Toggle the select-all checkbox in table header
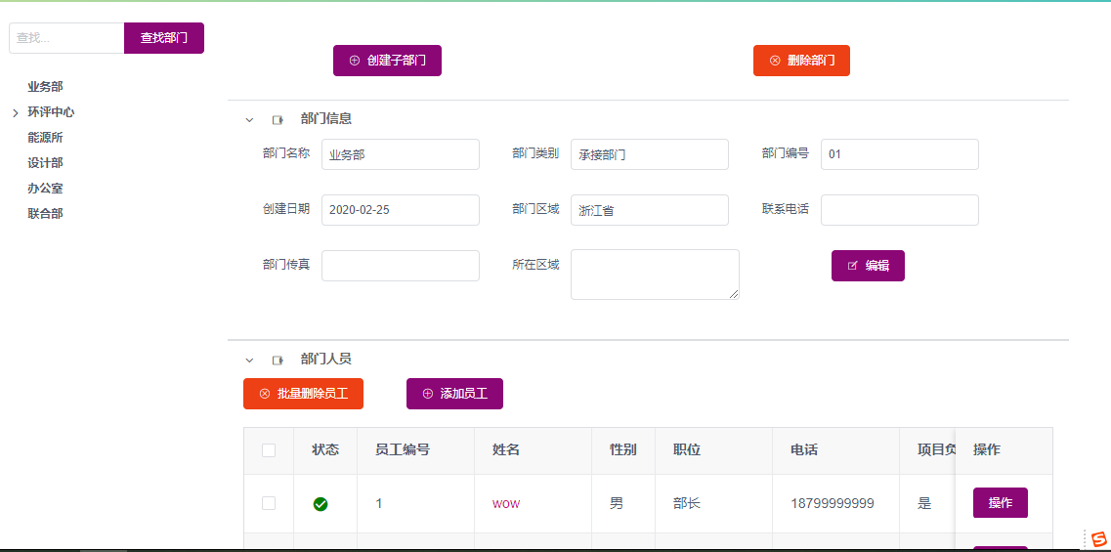Image resolution: width=1111 pixels, height=552 pixels. coord(269,450)
